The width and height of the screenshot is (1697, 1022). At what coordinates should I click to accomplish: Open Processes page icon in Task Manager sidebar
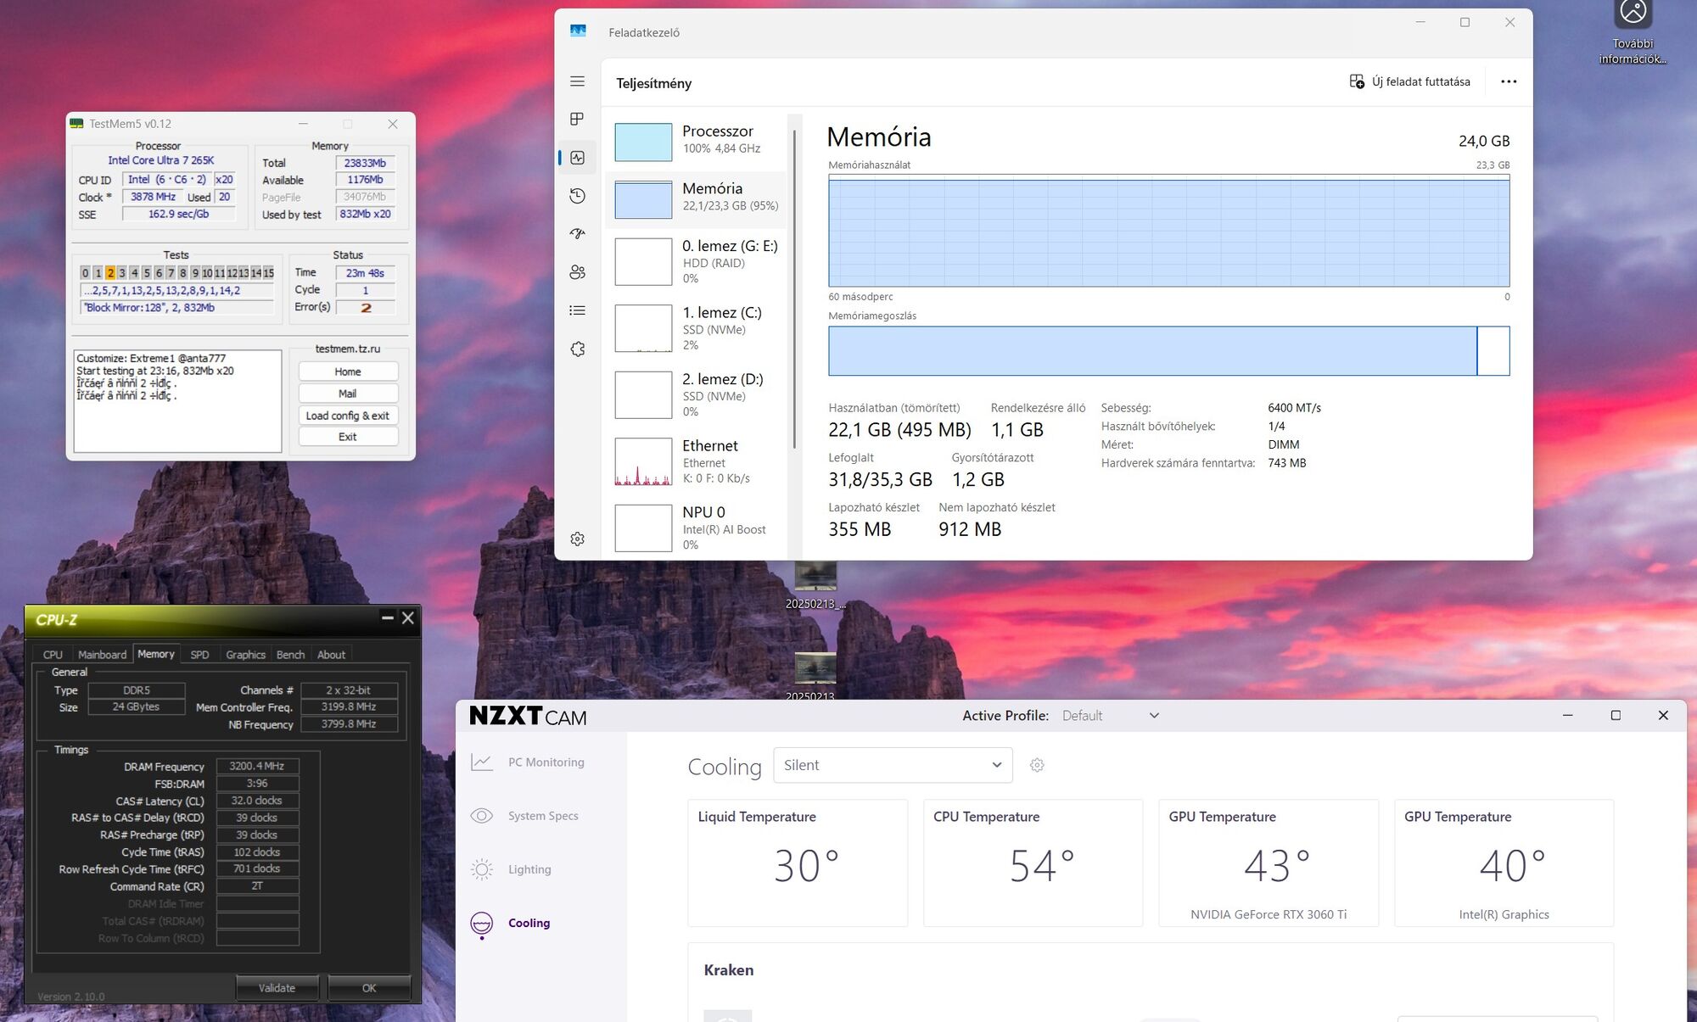point(577,119)
